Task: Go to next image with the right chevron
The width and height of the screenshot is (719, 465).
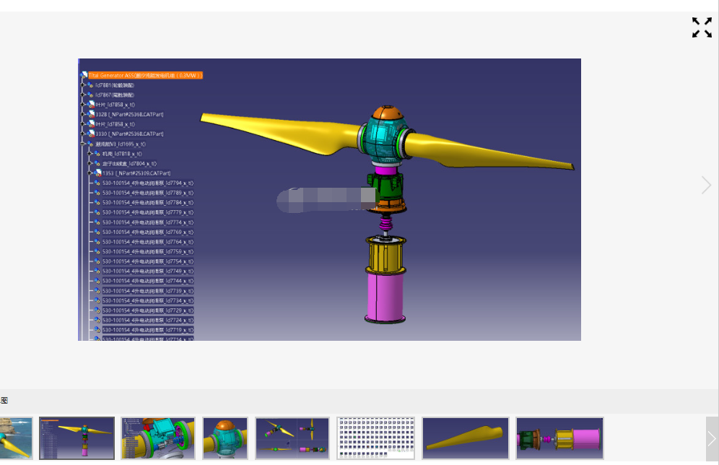Action: pos(706,185)
